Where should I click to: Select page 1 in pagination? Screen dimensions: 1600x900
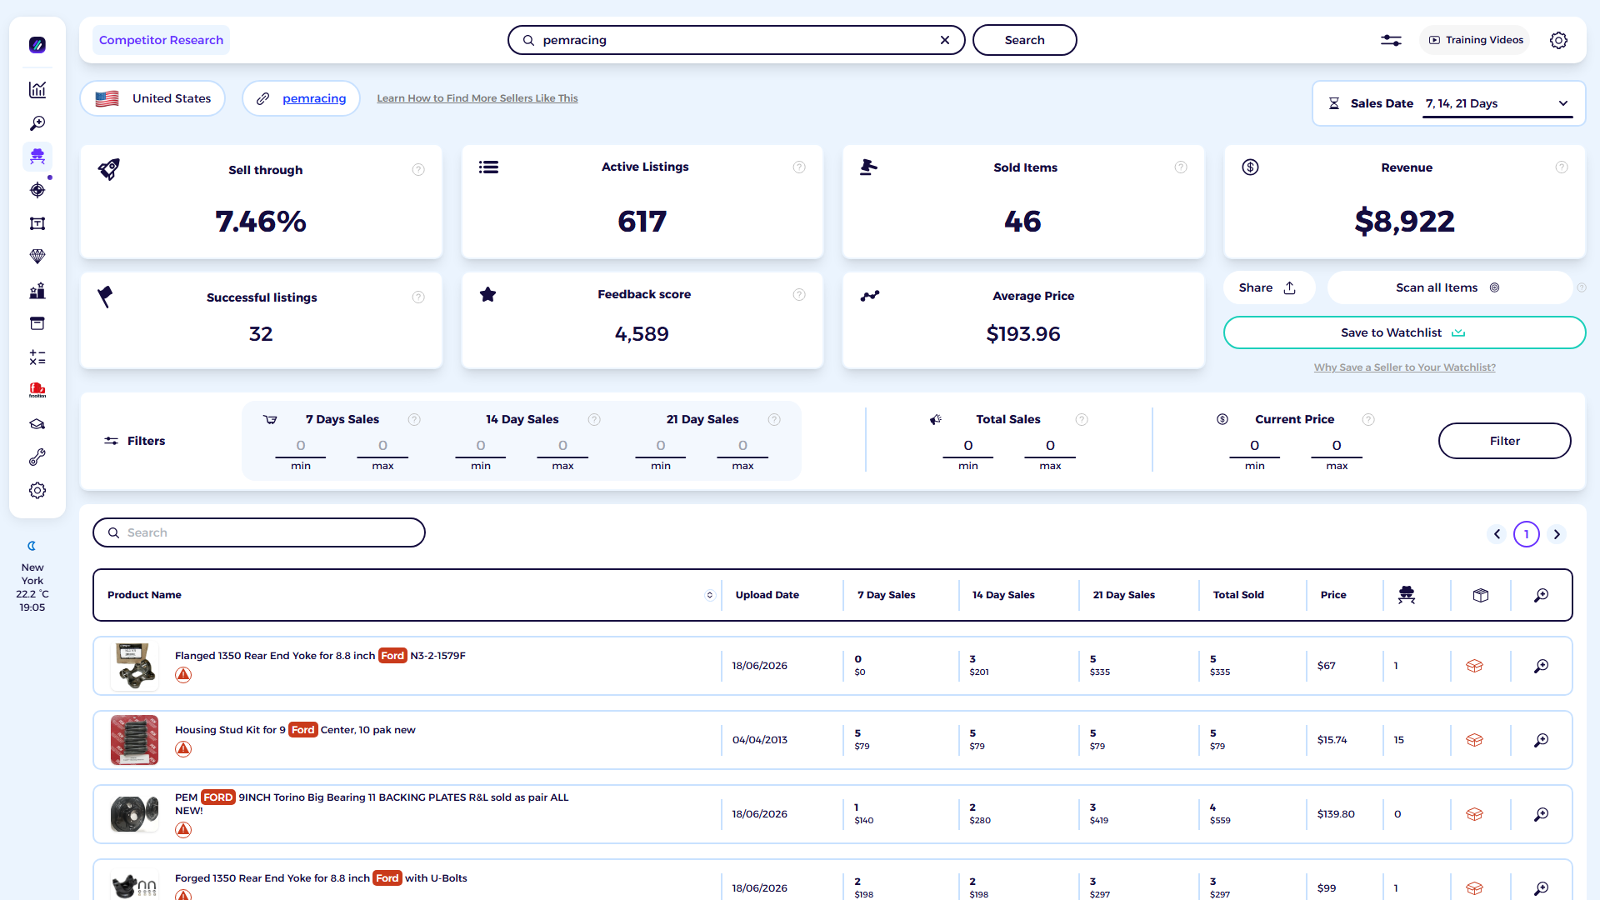click(1527, 534)
